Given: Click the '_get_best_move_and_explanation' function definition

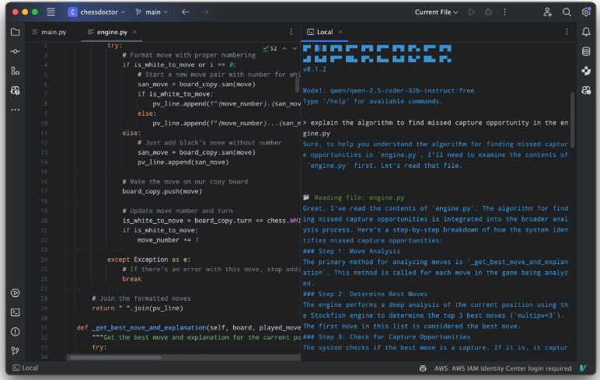Looking at the screenshot, I should [149, 328].
